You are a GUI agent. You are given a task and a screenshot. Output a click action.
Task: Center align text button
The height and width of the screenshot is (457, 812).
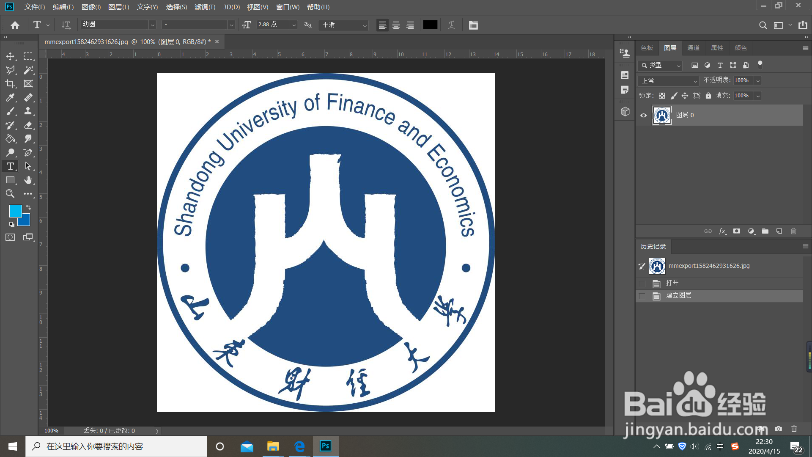pos(396,25)
